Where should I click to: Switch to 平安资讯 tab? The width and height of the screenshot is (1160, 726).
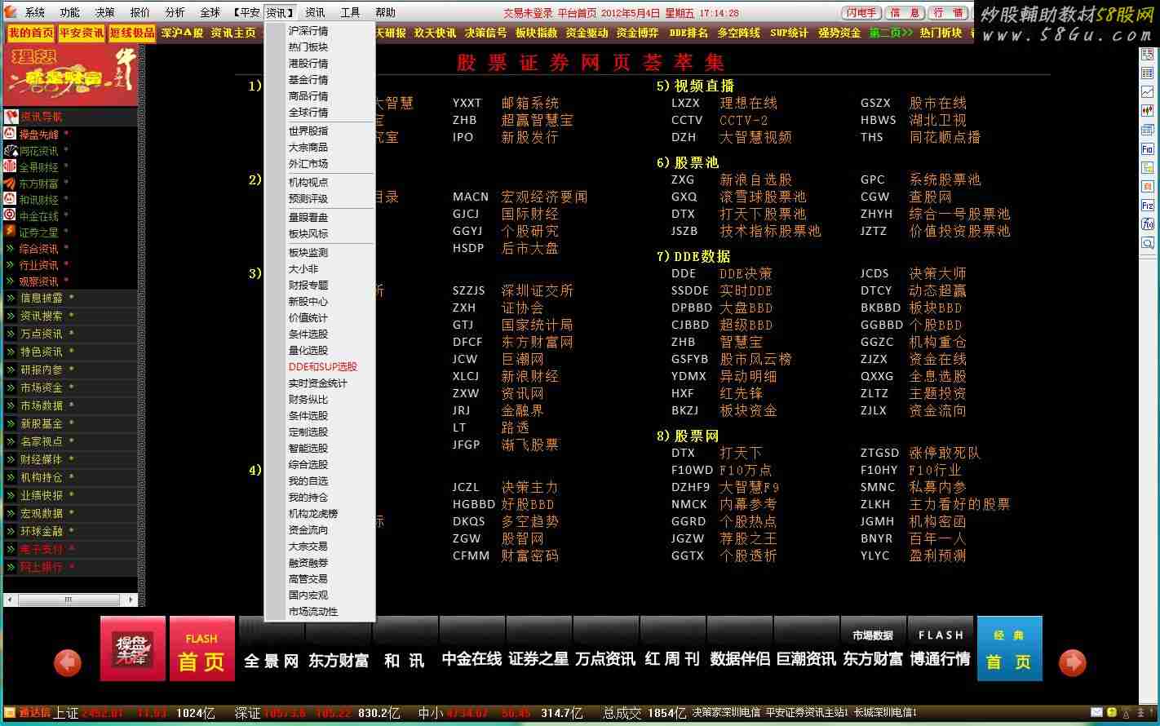point(82,33)
